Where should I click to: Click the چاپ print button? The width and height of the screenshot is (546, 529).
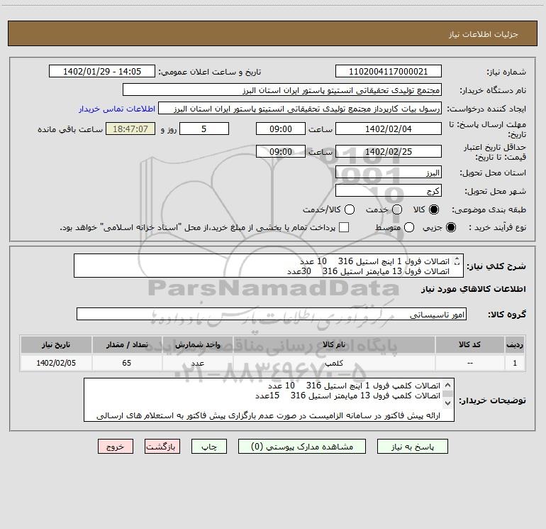pos(209,447)
